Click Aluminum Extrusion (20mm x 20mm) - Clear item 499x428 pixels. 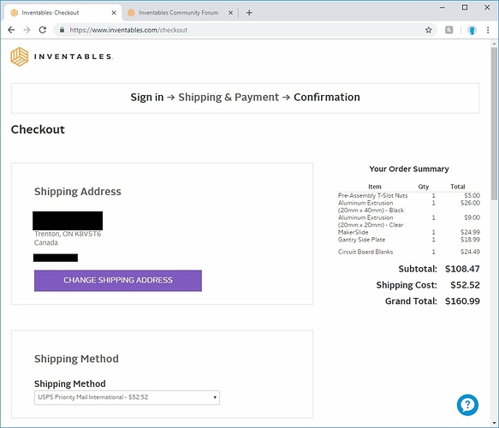point(371,221)
